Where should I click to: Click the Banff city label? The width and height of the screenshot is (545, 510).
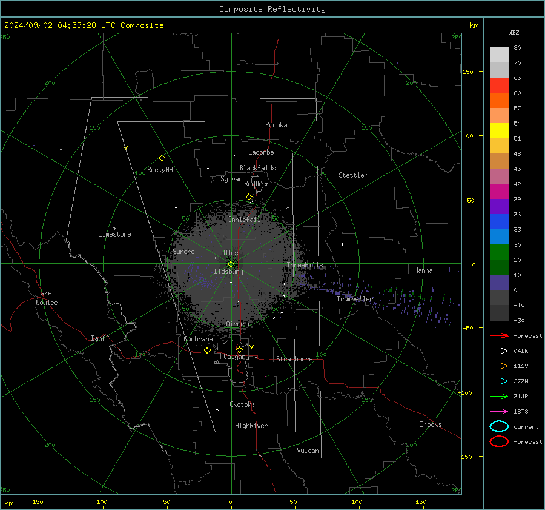point(100,338)
